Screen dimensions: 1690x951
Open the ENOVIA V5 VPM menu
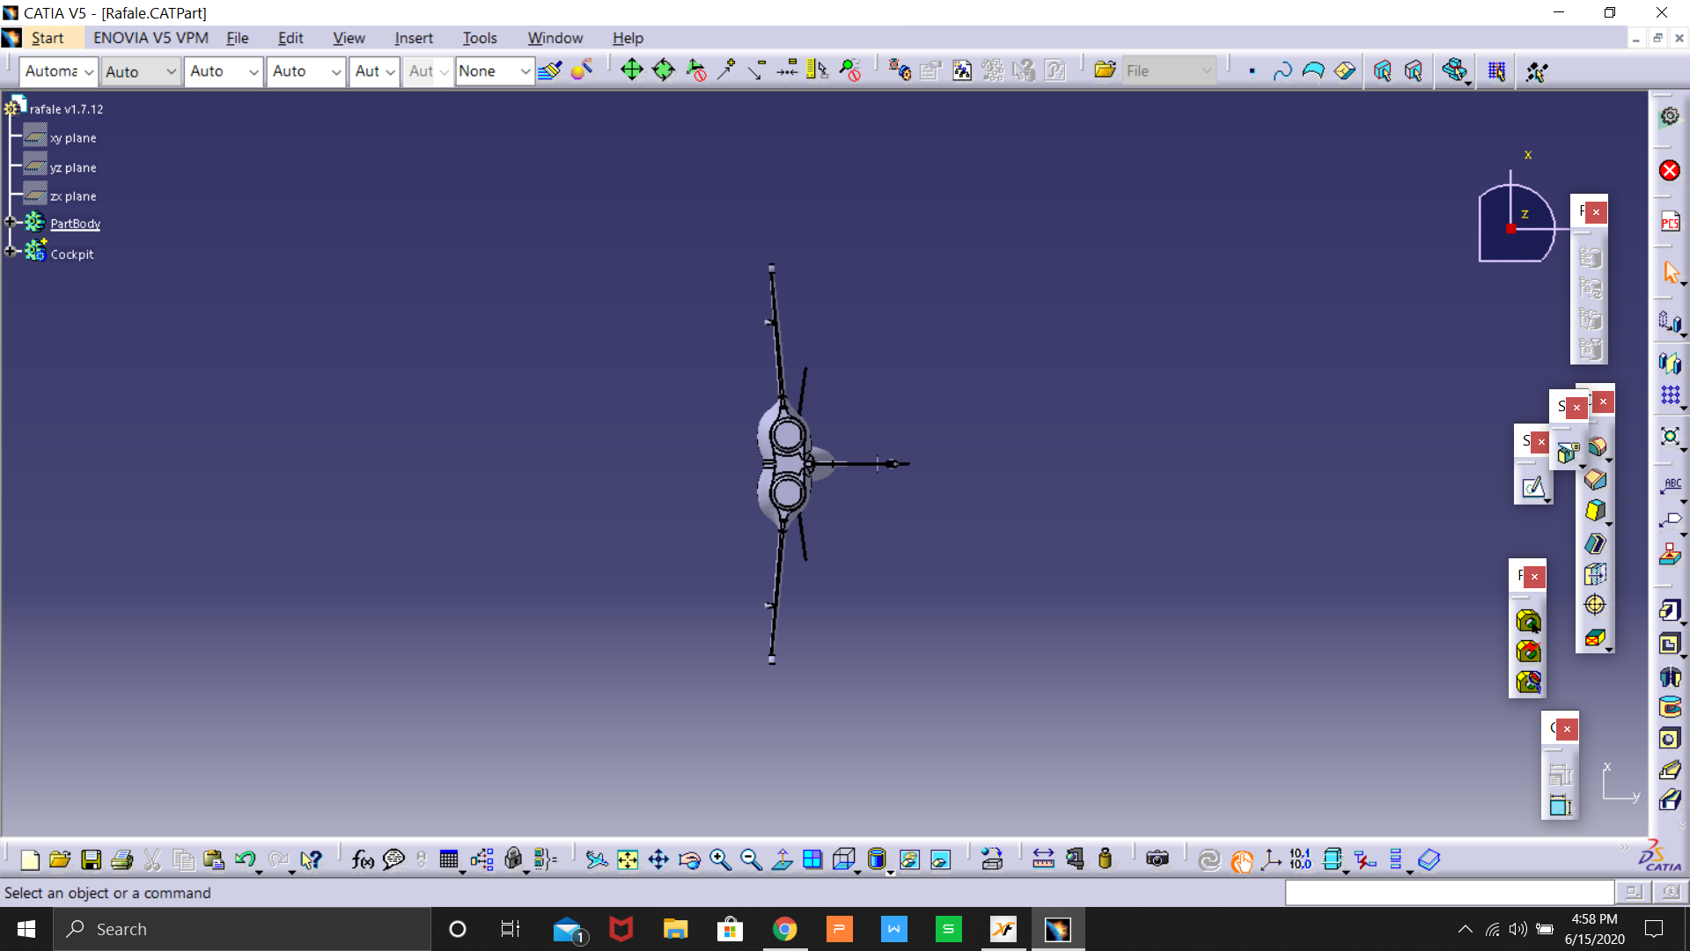pyautogui.click(x=151, y=38)
